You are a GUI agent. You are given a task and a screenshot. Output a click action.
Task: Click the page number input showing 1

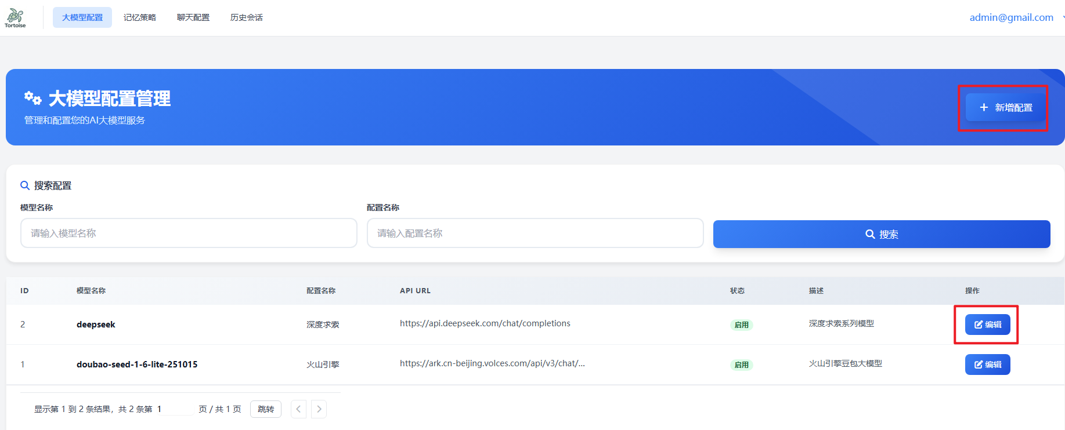click(x=174, y=409)
